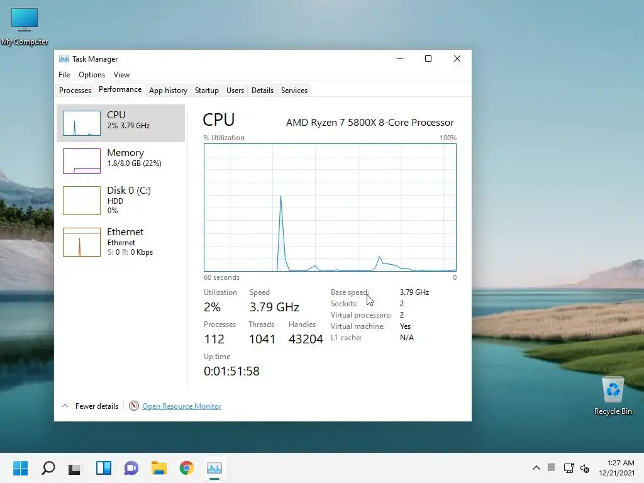Open the View menu

tap(121, 75)
